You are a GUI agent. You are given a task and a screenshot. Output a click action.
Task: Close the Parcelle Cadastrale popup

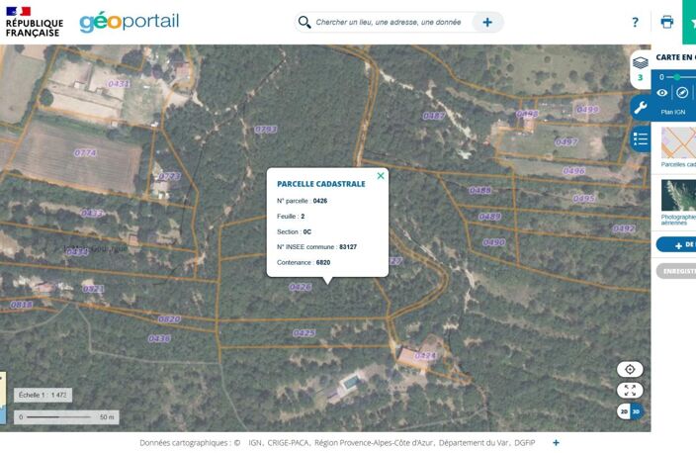coord(381,176)
